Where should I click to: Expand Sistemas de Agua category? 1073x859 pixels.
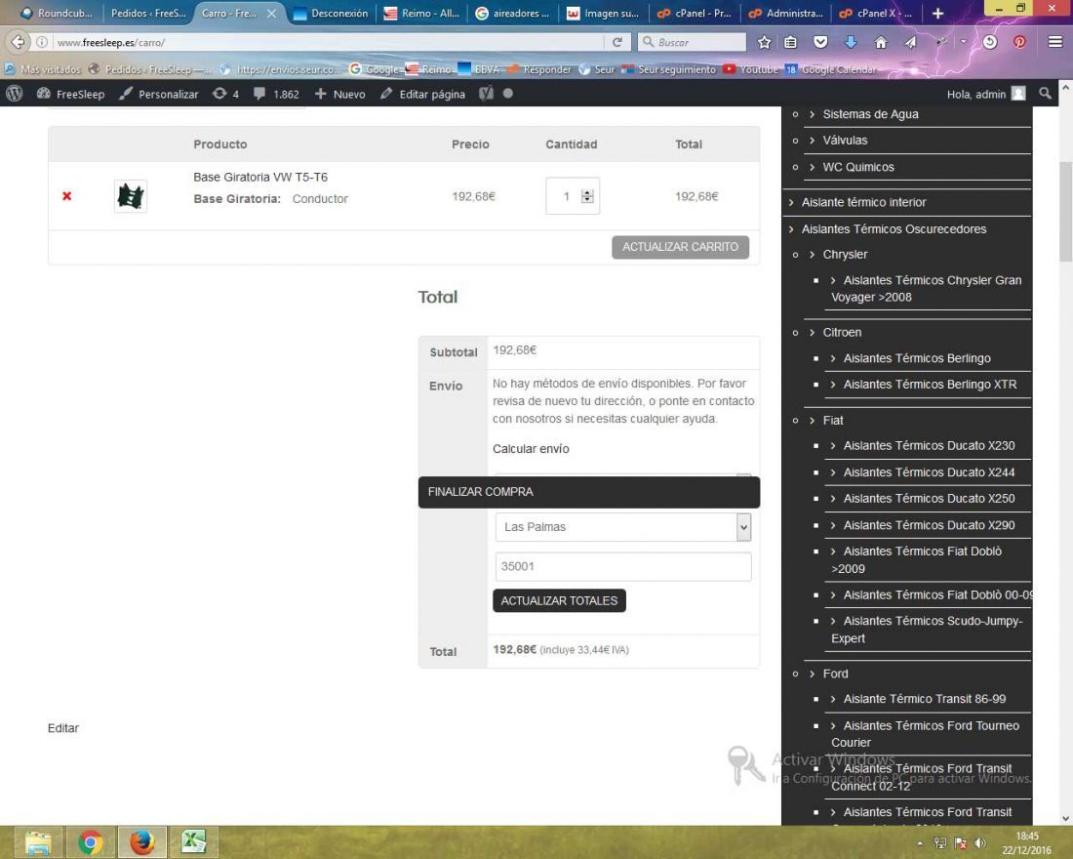(870, 114)
